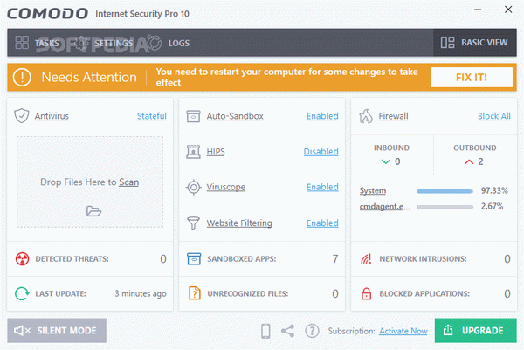Click the Logs circular arrow icon
Image resolution: width=524 pixels, height=350 pixels.
tap(155, 43)
